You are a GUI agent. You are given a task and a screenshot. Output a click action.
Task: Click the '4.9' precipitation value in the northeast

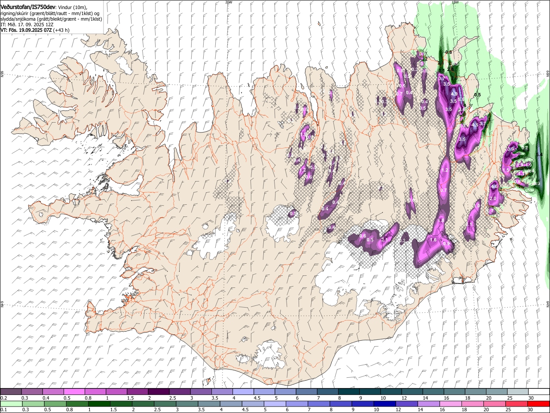(x=454, y=94)
